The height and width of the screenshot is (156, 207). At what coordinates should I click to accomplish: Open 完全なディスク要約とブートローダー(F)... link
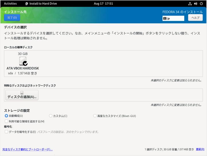coord(28,149)
